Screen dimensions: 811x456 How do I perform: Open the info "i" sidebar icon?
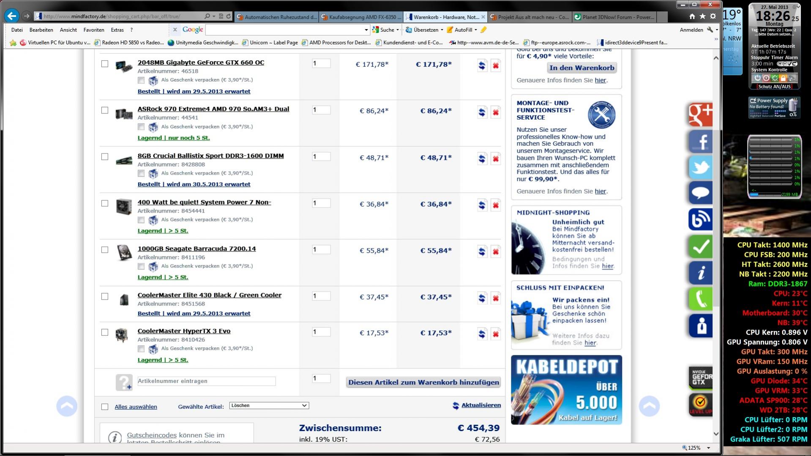click(700, 273)
